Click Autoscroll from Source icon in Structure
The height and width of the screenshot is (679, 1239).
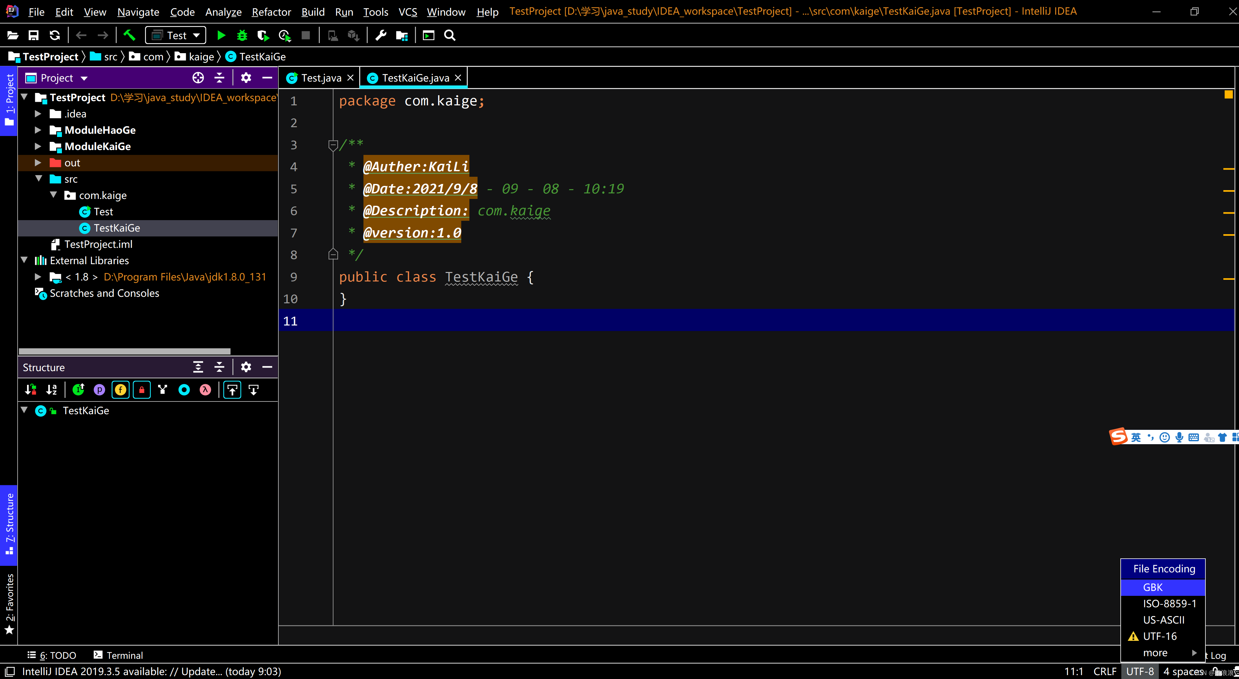click(254, 390)
